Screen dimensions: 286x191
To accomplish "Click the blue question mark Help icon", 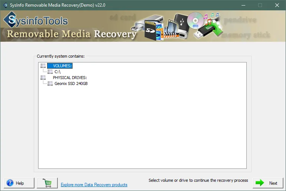I will pyautogui.click(x=10, y=183).
